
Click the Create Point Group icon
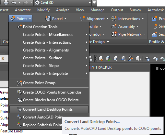pos(19,83)
